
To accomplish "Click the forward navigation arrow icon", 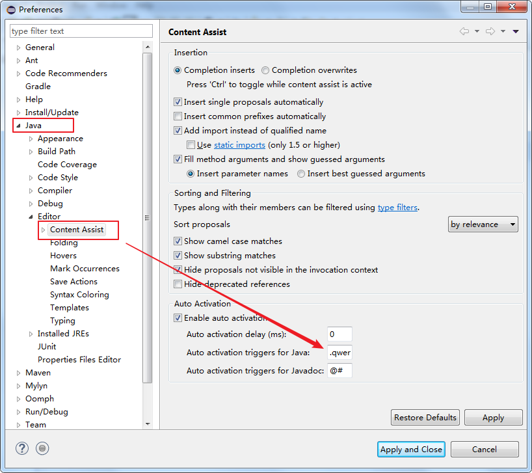I will 490,31.
